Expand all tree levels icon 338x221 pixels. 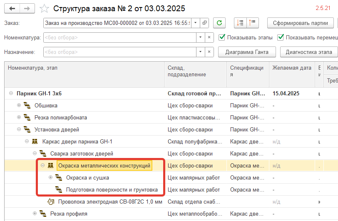pos(240,23)
